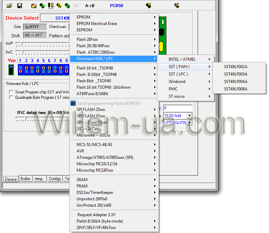The image size is (269, 233).
Task: Click the third toolbar icon with red cross
Action: pyautogui.click(x=34, y=5)
